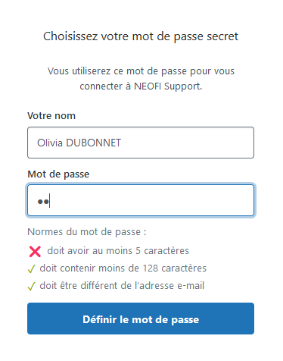Click the Vous utiliserez ce mot description line
The width and height of the screenshot is (283, 361).
pyautogui.click(x=141, y=71)
